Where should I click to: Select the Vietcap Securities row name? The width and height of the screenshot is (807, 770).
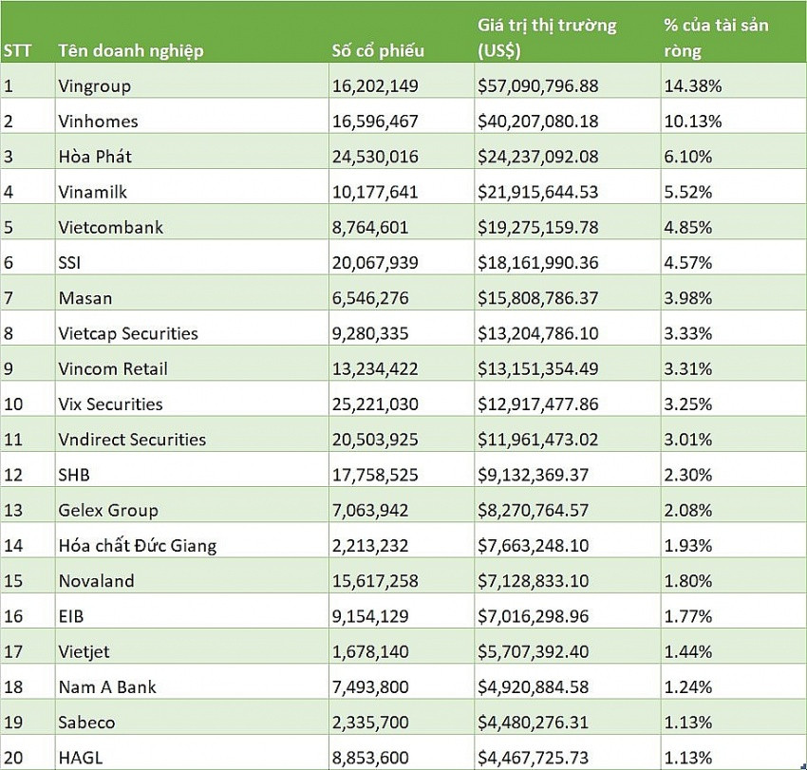pos(192,333)
